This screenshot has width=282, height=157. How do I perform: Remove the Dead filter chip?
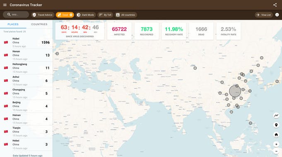coord(71,15)
